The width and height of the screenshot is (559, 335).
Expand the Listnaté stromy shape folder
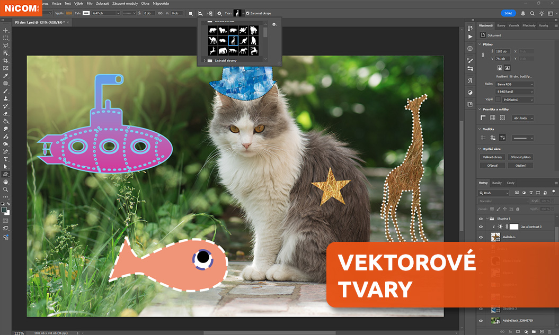click(x=205, y=61)
